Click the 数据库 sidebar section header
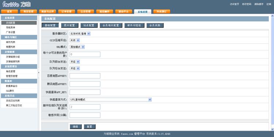This screenshot has width=274, height=137. [x=19, y=81]
